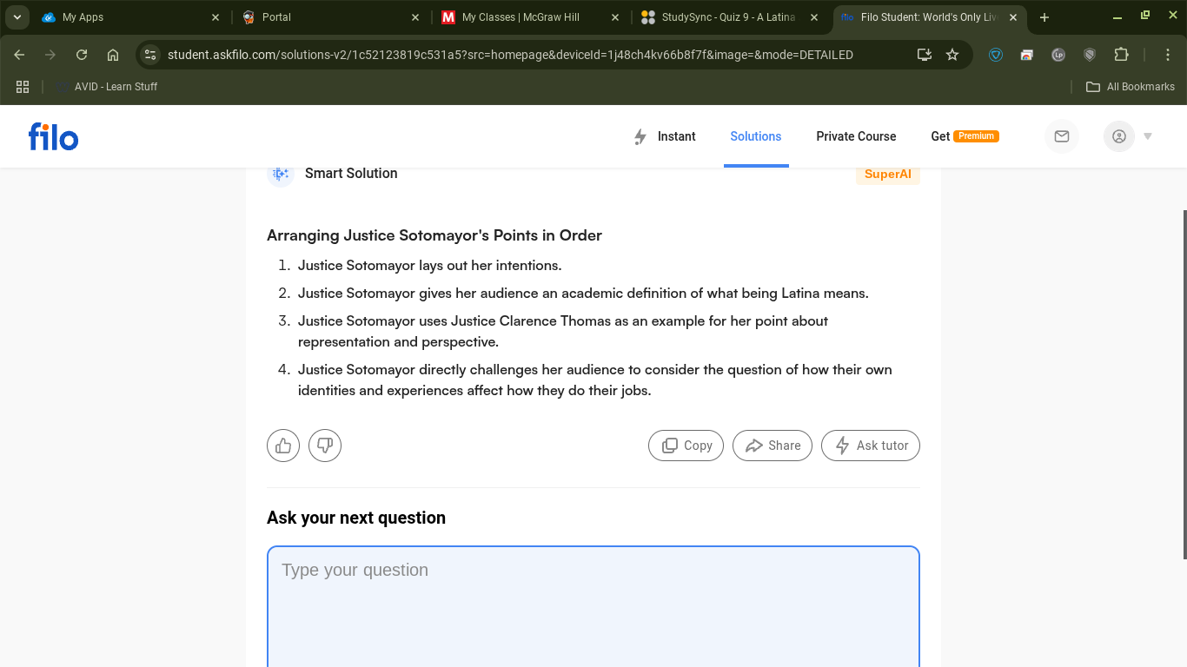The width and height of the screenshot is (1187, 667).
Task: Open the Private Course menu item
Action: (856, 136)
